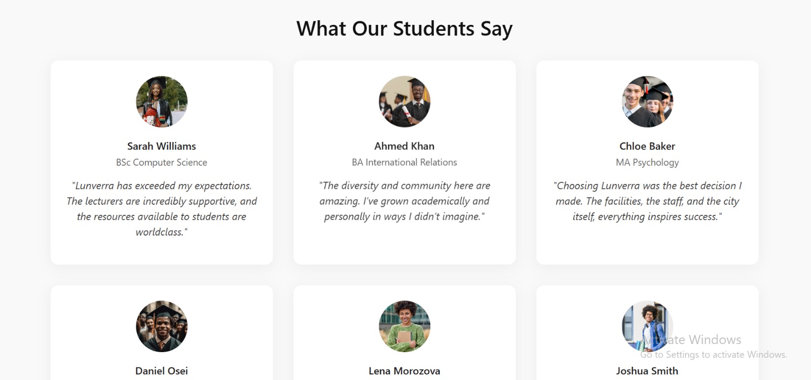Screen dimensions: 811x380
Task: Click the Joshua Smith name
Action: click(x=647, y=371)
